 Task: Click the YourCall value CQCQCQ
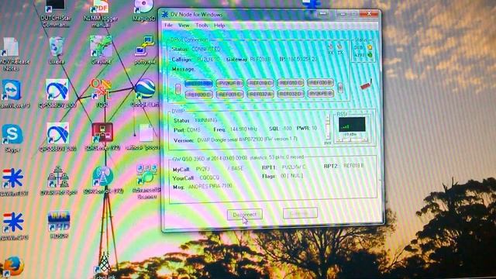point(209,177)
